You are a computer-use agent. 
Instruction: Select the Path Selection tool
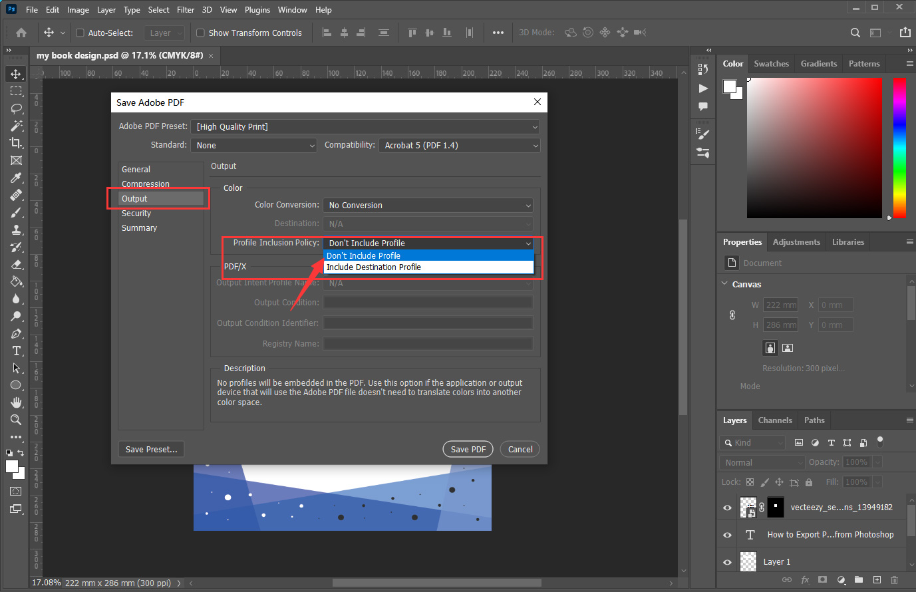tap(16, 368)
